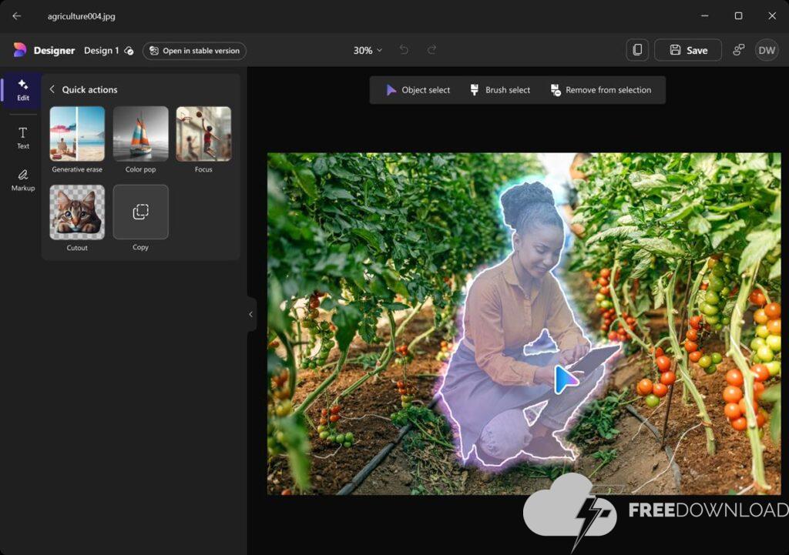Choose Remove from selection option

600,90
